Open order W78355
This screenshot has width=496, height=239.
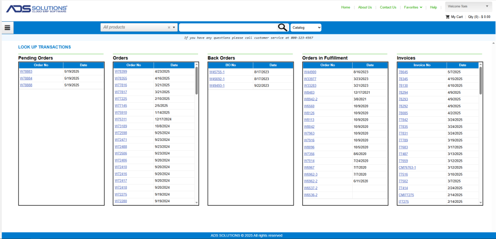tap(121, 79)
